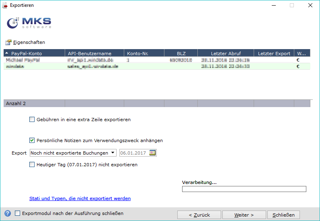Click the Schließen button
320x221 pixels.
click(283, 215)
